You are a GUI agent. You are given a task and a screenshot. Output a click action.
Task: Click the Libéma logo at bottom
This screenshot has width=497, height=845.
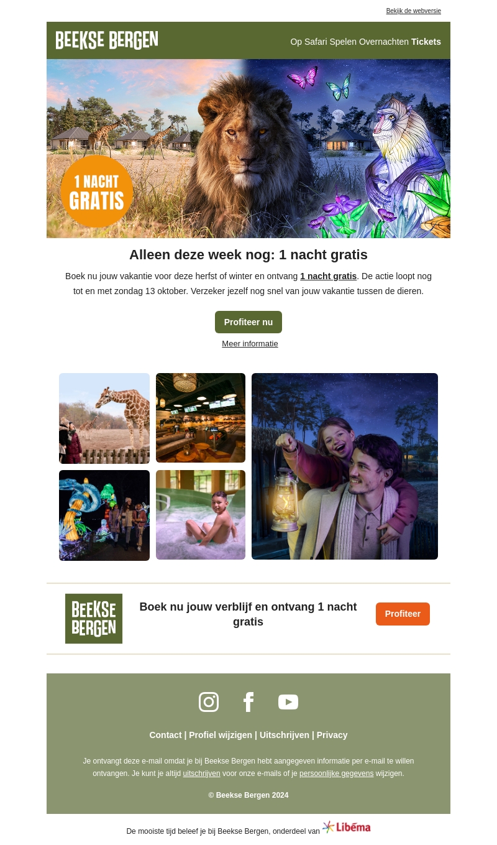[x=346, y=827]
